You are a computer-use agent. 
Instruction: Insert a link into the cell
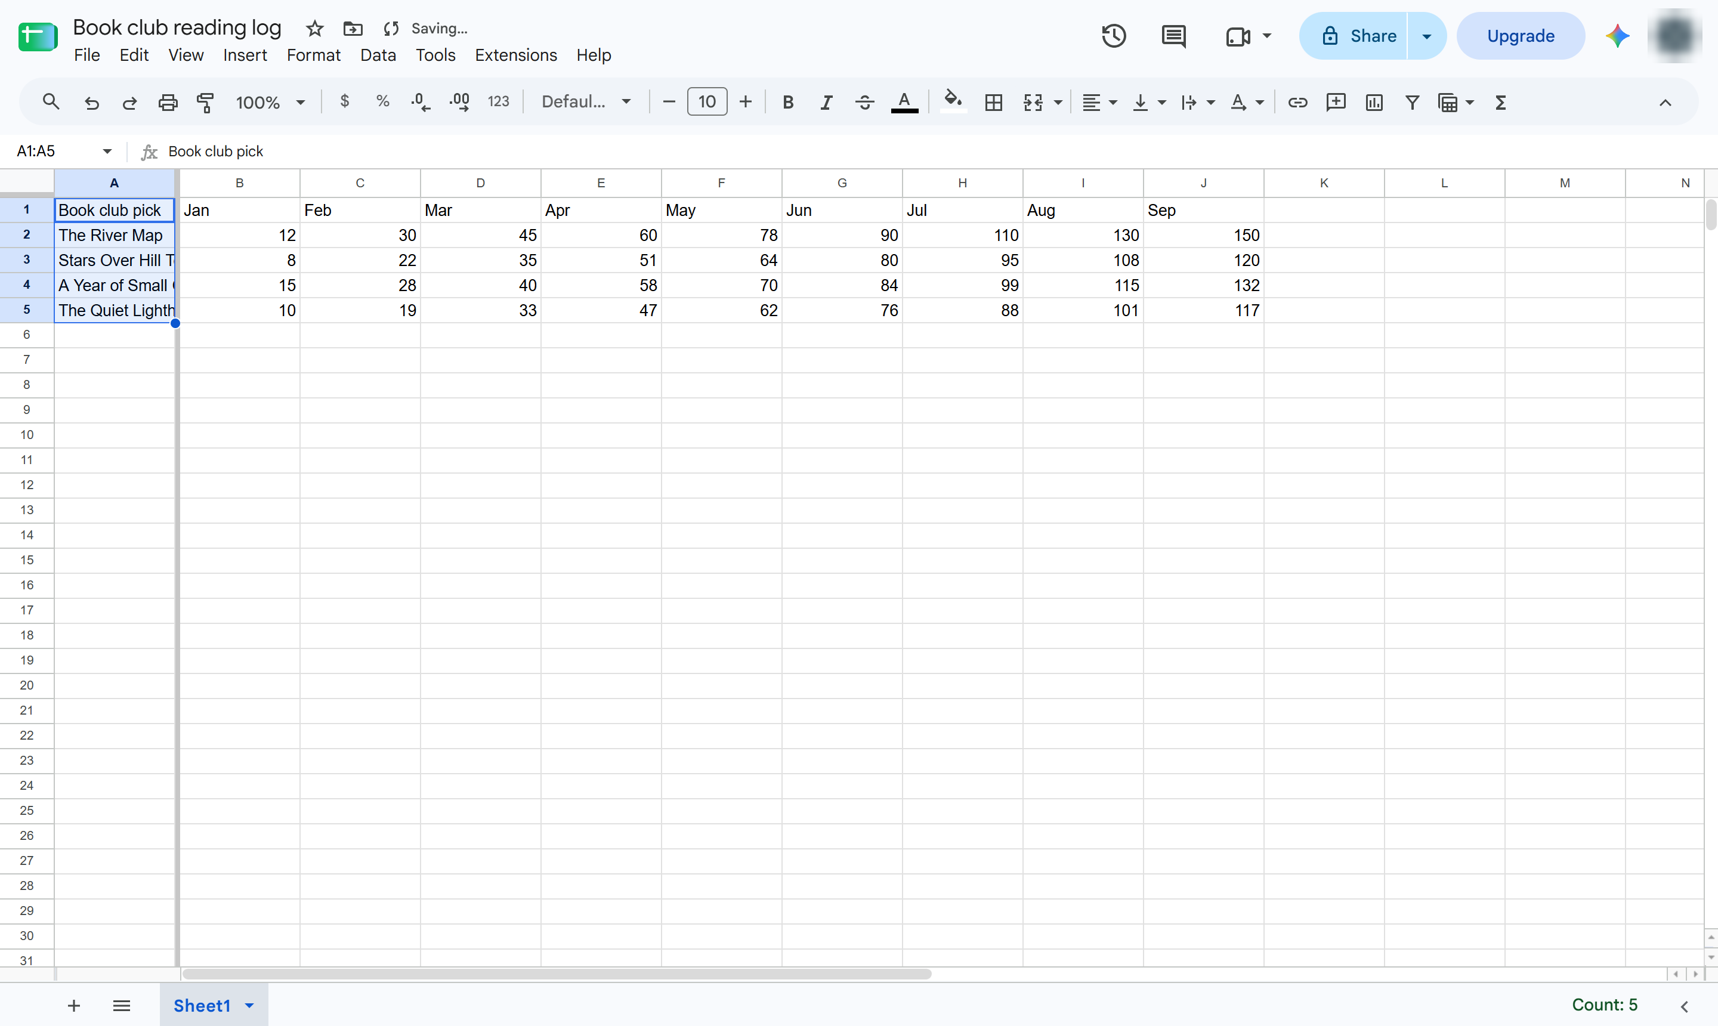point(1297,103)
